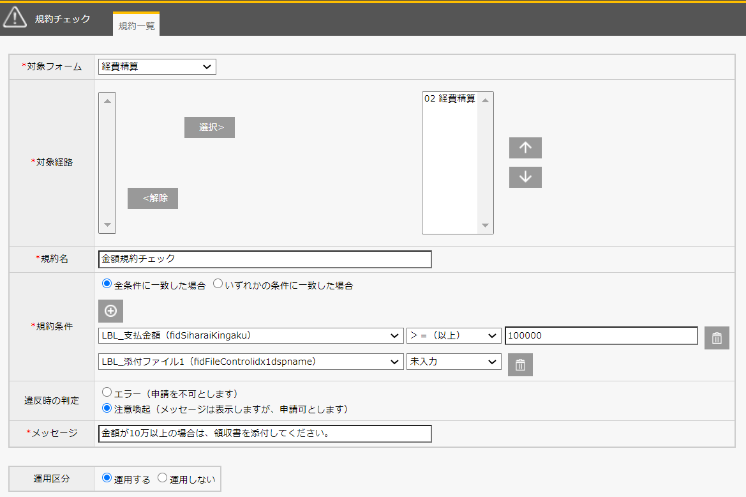Select 02 経費精算 in the selected routes list
Screen dimensions: 746x497
pyautogui.click(x=450, y=98)
